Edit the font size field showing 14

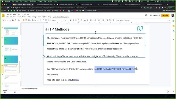[65, 20]
